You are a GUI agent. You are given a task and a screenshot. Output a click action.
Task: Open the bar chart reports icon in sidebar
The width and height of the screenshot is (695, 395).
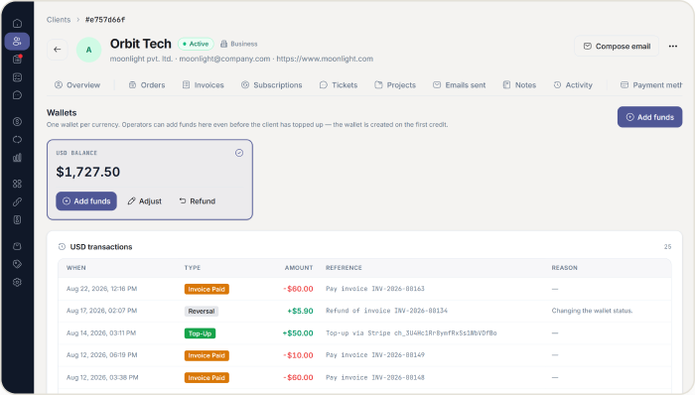pyautogui.click(x=17, y=157)
